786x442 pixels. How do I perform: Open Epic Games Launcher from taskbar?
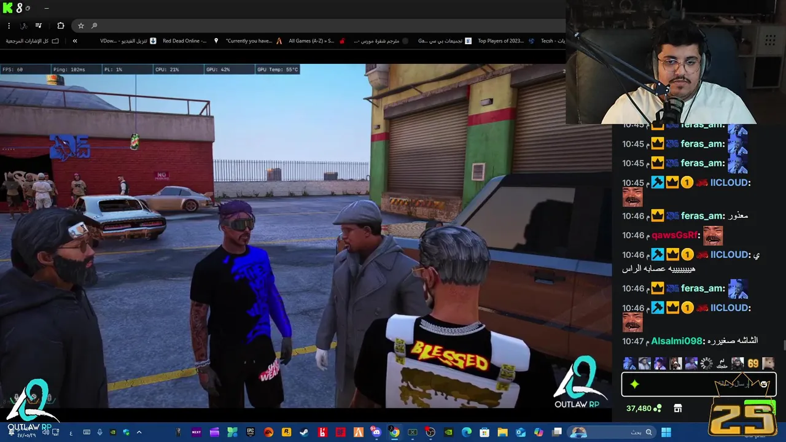(x=249, y=432)
